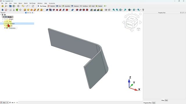Select the Subtractive pipe icon

(x=60, y=10)
